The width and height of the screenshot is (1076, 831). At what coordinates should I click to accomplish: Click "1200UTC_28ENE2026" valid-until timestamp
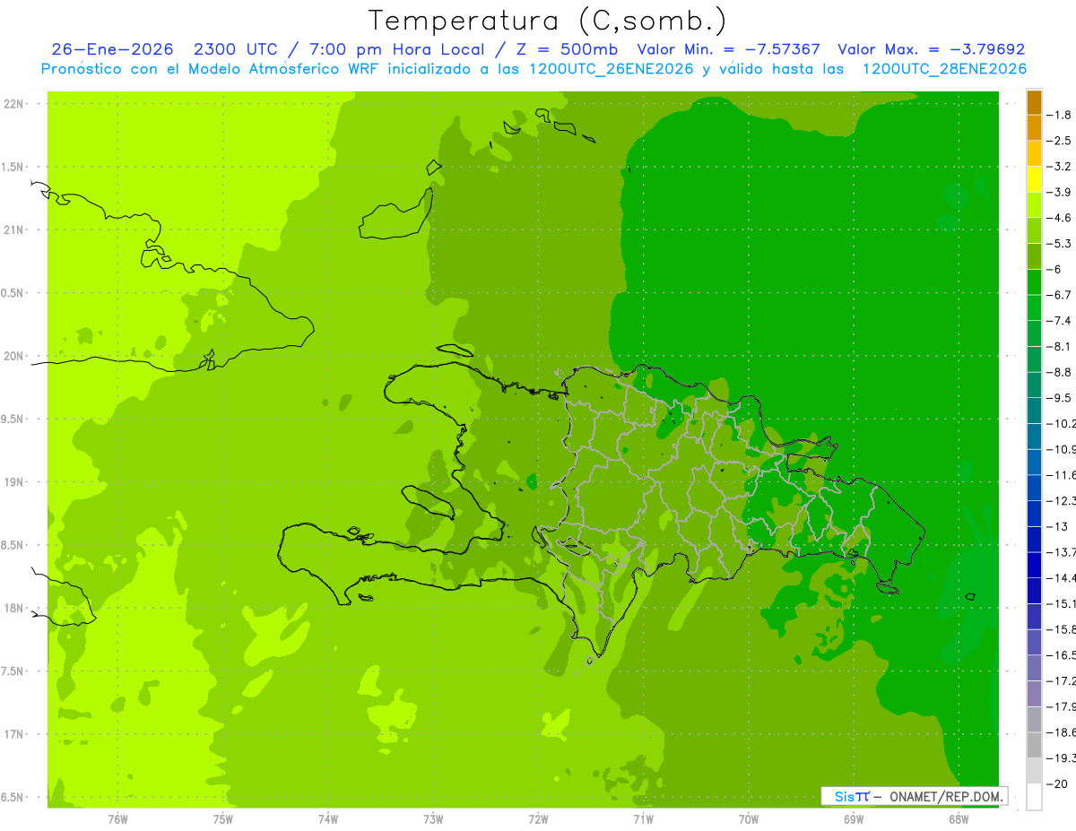[x=944, y=69]
